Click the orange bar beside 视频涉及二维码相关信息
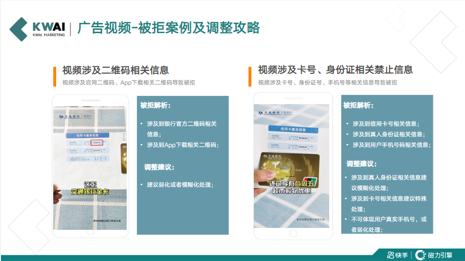 click(56, 76)
